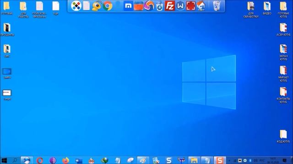Open taskbar search magnifier

click(15, 160)
